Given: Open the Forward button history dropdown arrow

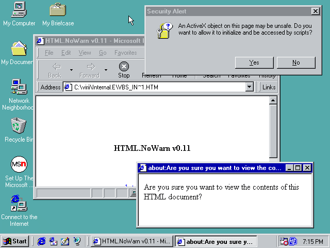Looking at the screenshot, I should click(x=106, y=70).
